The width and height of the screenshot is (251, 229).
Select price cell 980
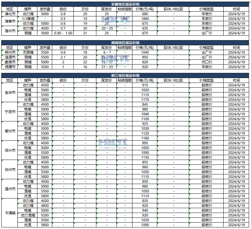coord(145,109)
